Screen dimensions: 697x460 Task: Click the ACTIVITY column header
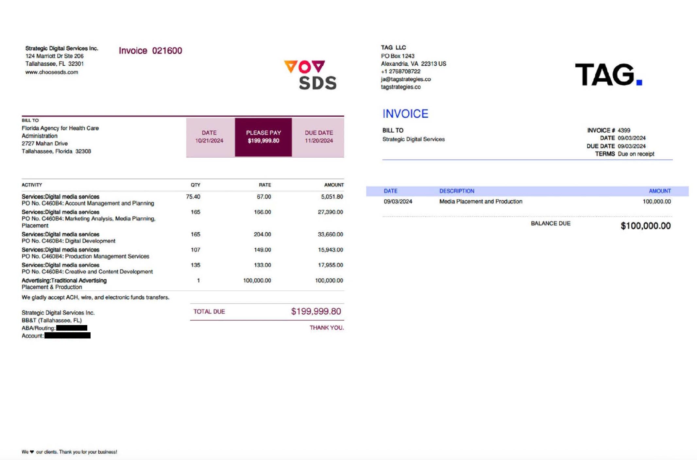pyautogui.click(x=32, y=185)
